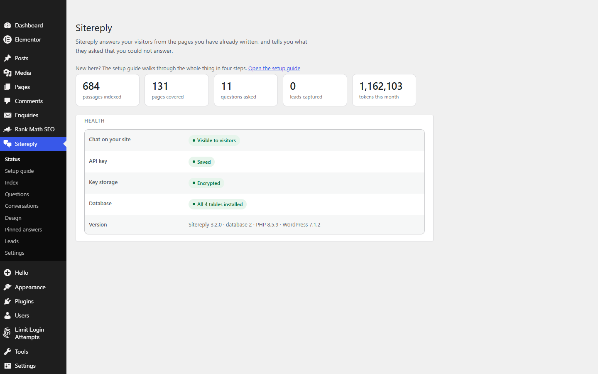The height and width of the screenshot is (374, 598).
Task: Open the Status submenu entry
Action: (33, 159)
